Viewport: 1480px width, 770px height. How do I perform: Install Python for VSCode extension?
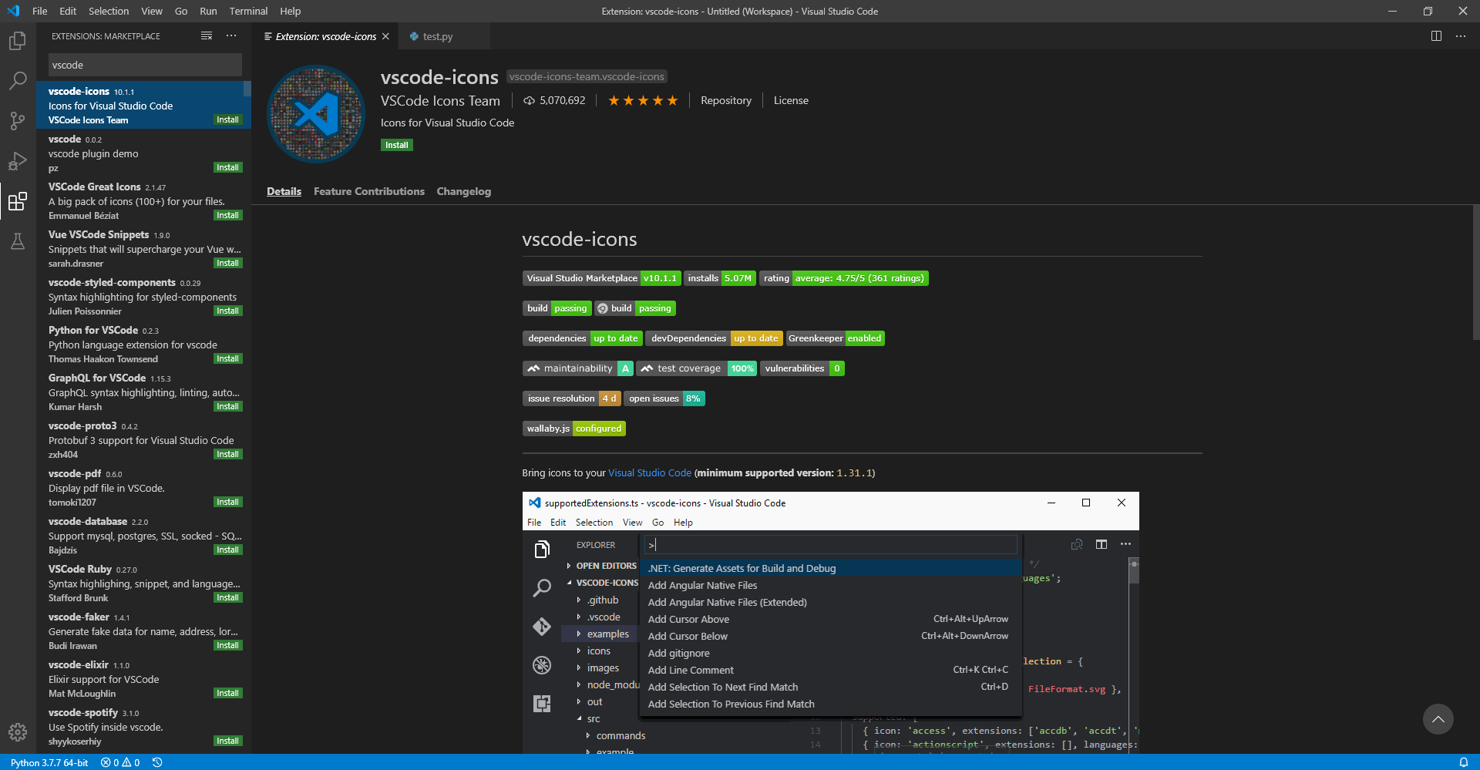pyautogui.click(x=227, y=358)
